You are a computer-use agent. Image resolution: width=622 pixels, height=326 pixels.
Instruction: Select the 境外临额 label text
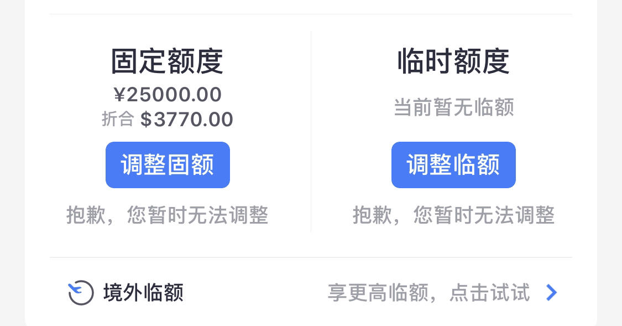(143, 293)
